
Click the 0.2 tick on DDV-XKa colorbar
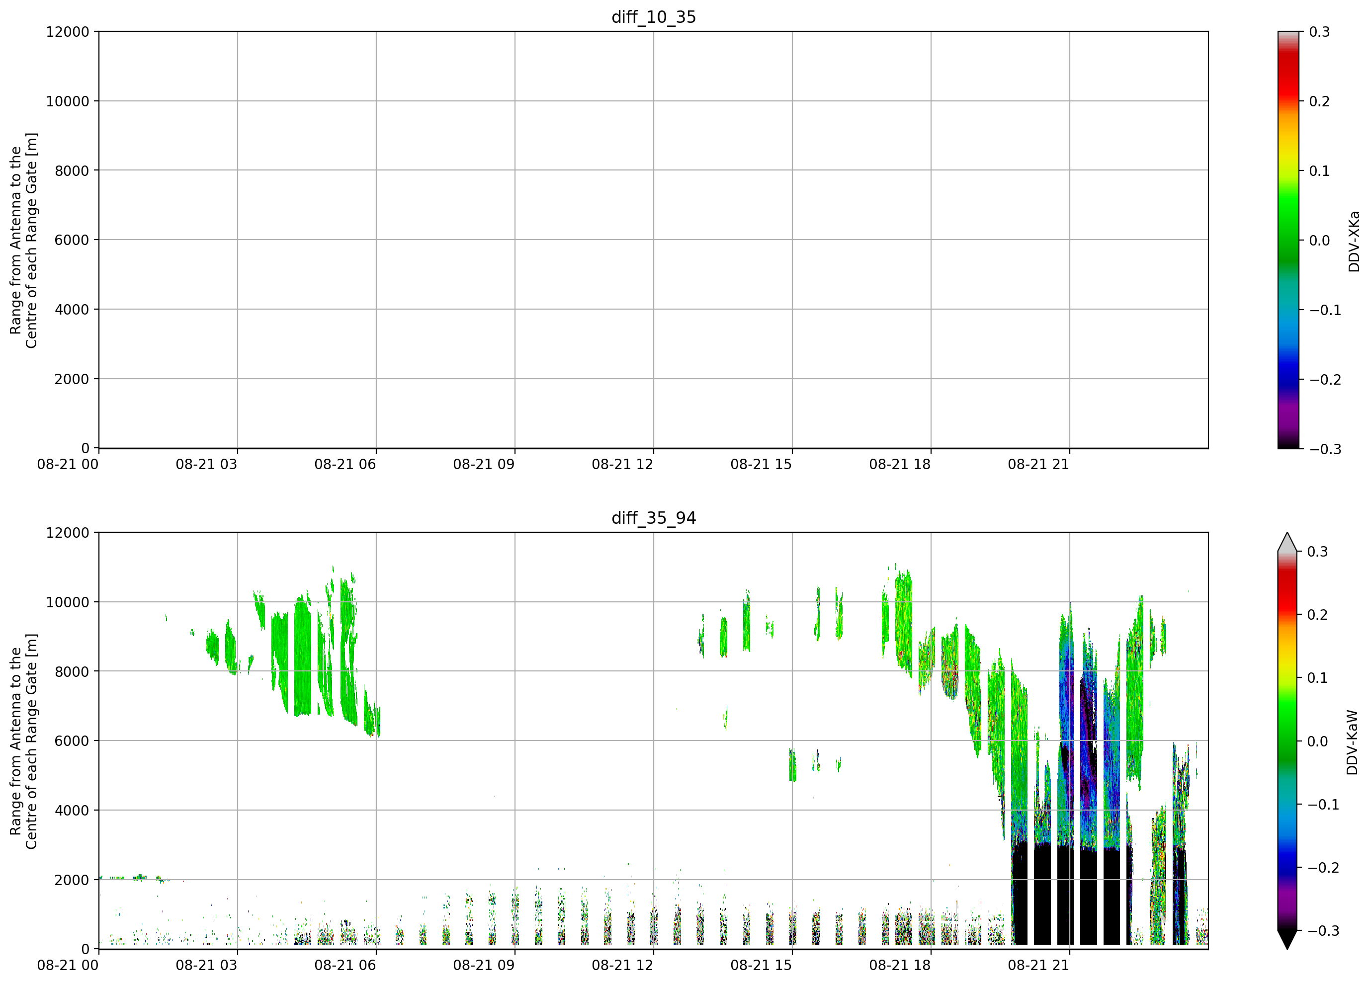[1320, 101]
